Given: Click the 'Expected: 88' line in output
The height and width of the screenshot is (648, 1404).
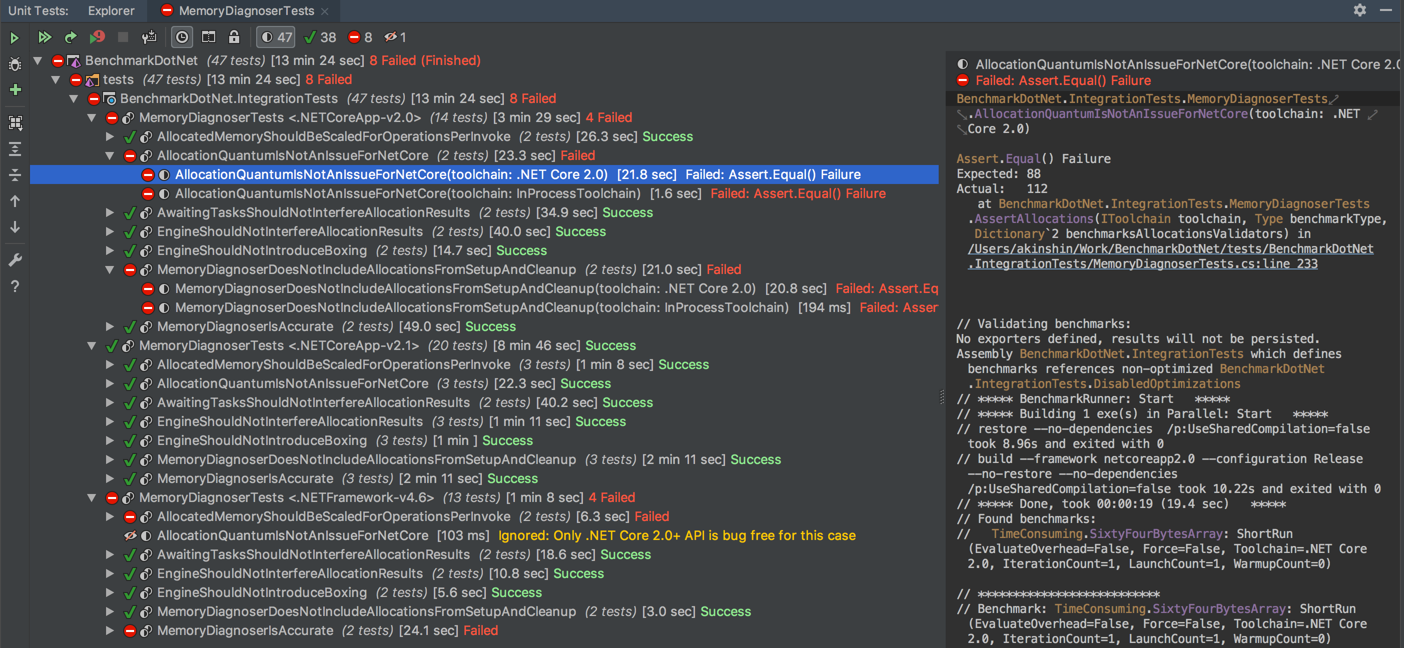Looking at the screenshot, I should click(x=999, y=173).
